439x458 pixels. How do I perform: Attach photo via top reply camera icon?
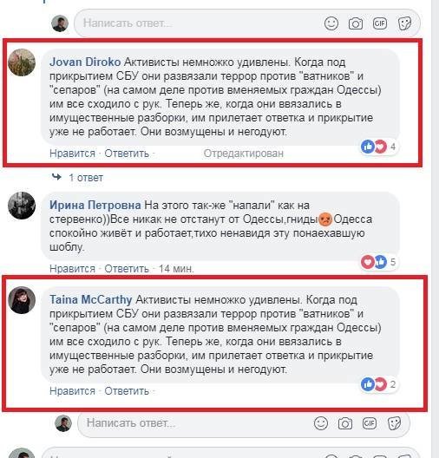point(356,23)
